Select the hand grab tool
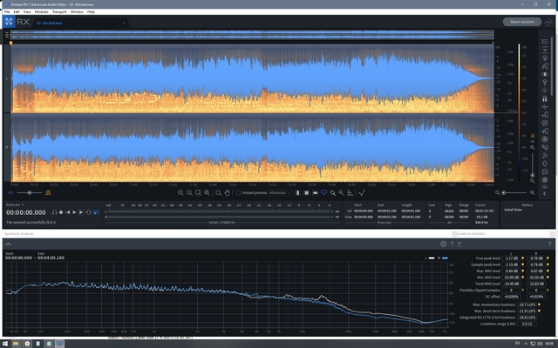The height and width of the screenshot is (348, 558). (226, 192)
